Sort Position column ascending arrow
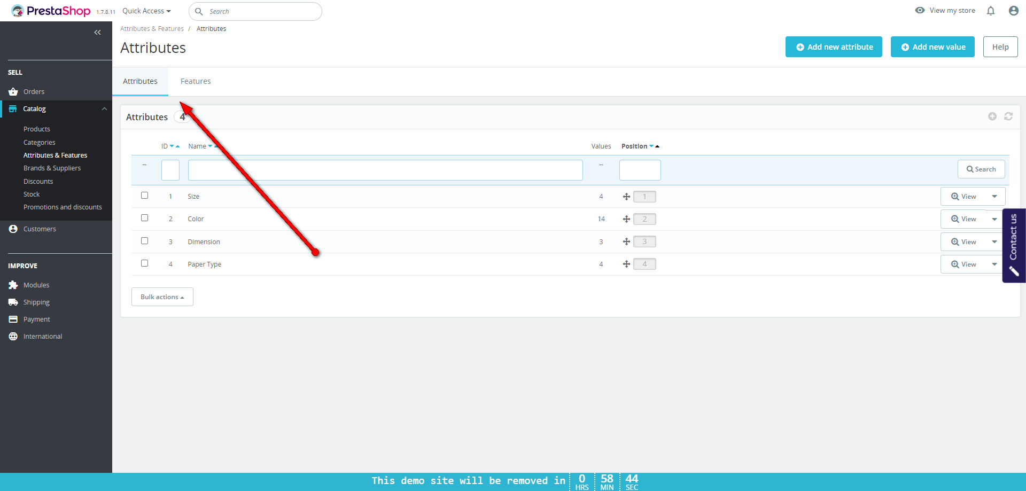 (657, 146)
